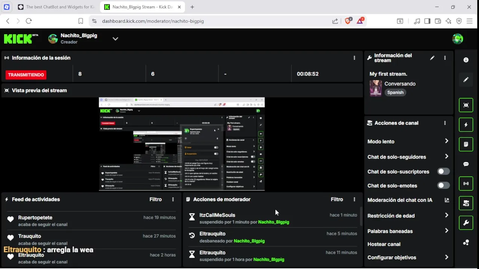
Task: Click the TRANSMITIENDO live badge
Action: [x=26, y=75]
